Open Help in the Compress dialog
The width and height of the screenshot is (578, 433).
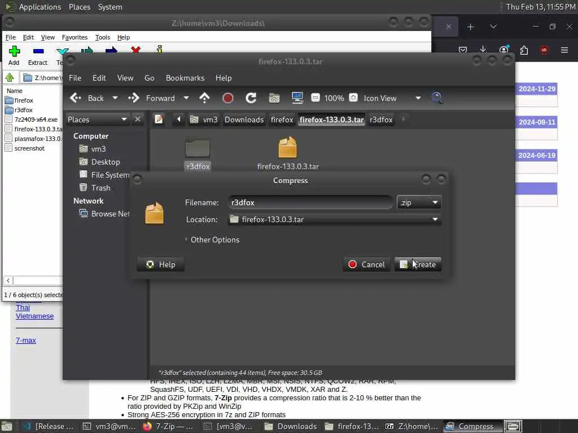pos(160,264)
